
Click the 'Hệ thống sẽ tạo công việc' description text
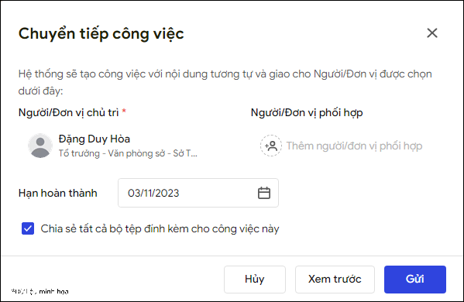coord(225,82)
